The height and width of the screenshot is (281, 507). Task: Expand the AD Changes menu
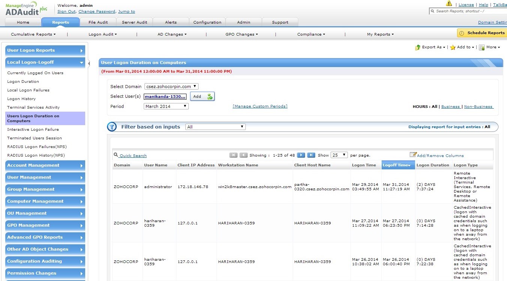pyautogui.click(x=172, y=34)
